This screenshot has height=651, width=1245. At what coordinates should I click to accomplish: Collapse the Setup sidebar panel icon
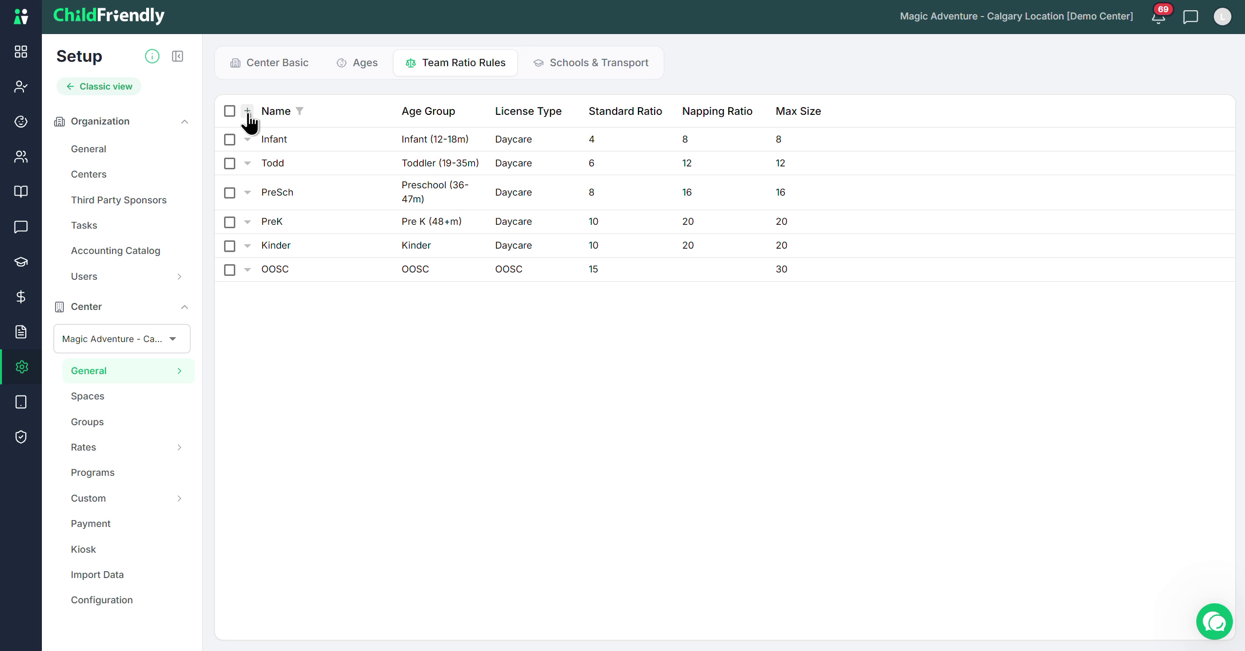(x=178, y=56)
